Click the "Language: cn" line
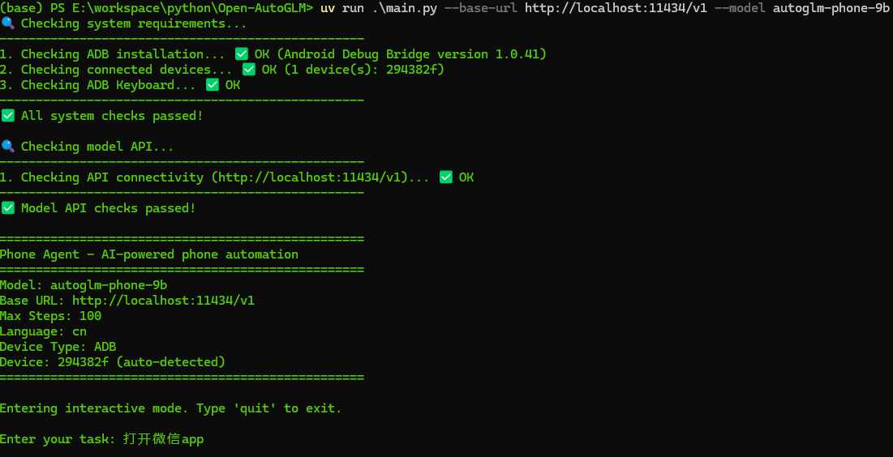The width and height of the screenshot is (893, 457). pos(43,331)
